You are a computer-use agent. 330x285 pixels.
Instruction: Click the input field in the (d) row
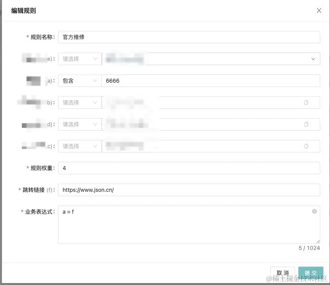point(211,124)
